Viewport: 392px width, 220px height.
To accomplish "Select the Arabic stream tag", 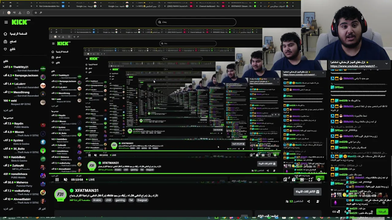I will (x=97, y=200).
